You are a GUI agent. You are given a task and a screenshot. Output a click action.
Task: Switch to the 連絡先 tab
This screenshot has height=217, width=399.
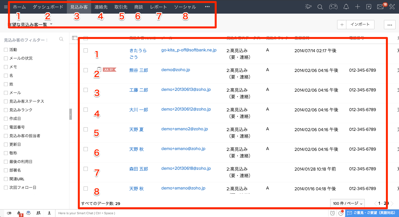[x=101, y=7]
